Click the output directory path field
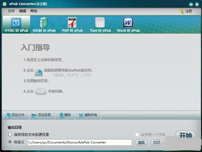Screen dimensions: 202x152 point(80,142)
